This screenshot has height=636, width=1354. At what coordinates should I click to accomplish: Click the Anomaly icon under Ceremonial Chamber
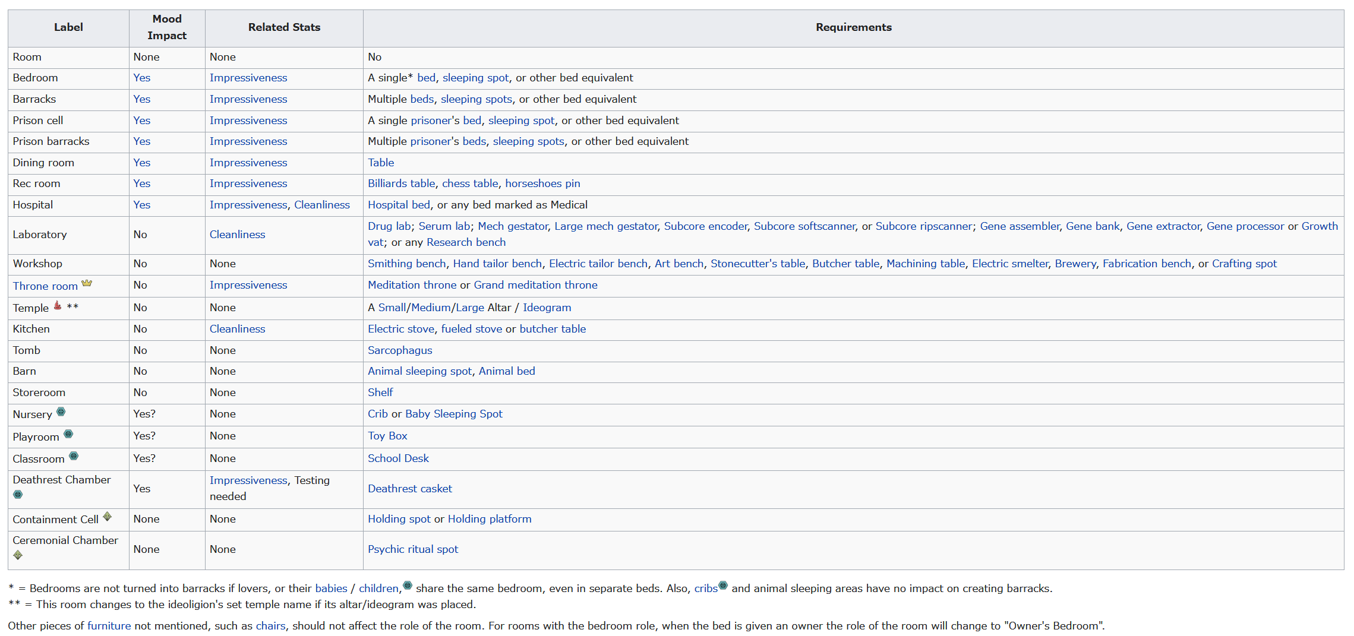click(18, 555)
